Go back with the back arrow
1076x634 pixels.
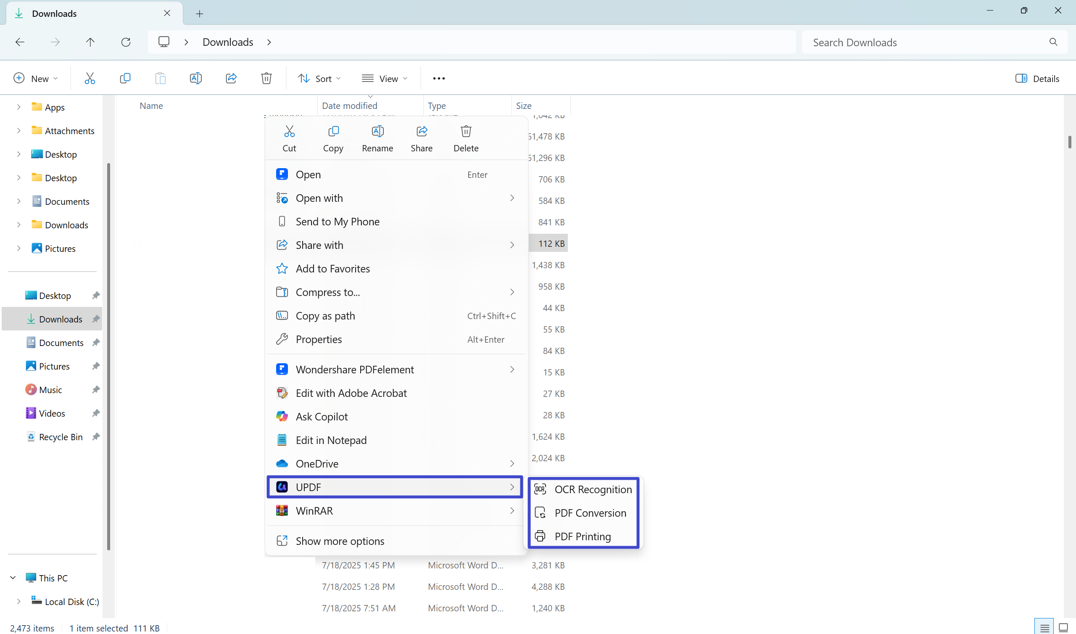(20, 42)
